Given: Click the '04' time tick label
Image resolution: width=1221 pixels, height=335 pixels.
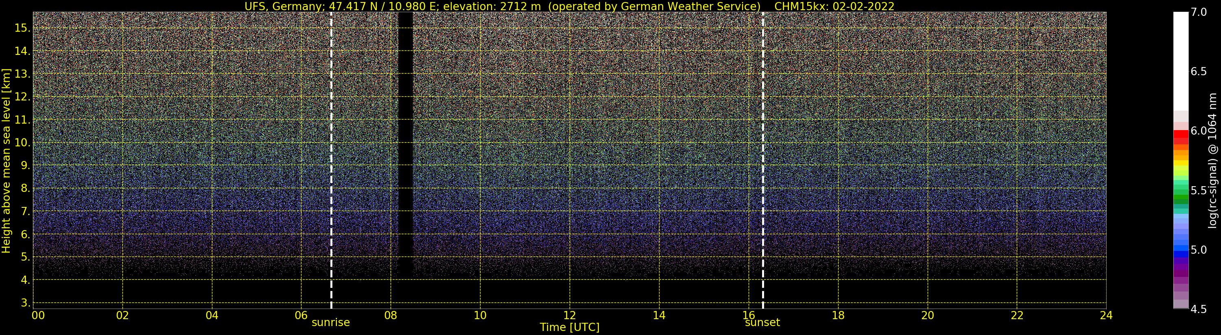Looking at the screenshot, I should tap(212, 315).
